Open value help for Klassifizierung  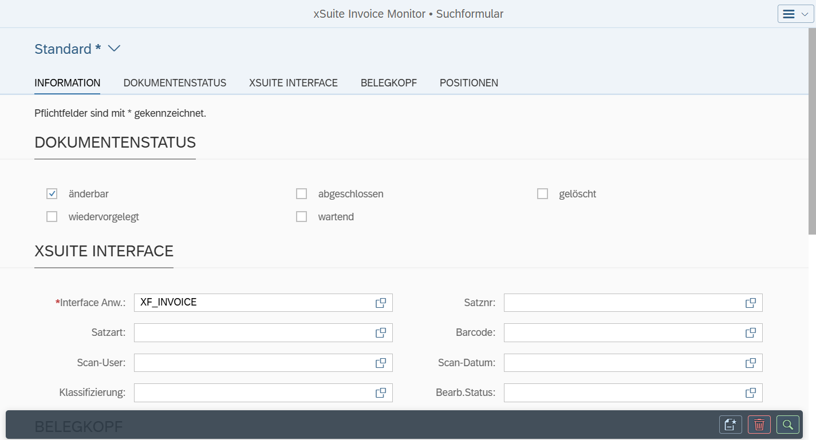click(380, 393)
